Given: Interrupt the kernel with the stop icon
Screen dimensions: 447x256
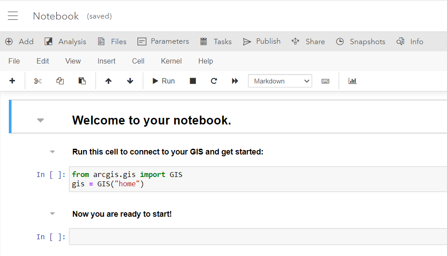Looking at the screenshot, I should click(x=192, y=81).
